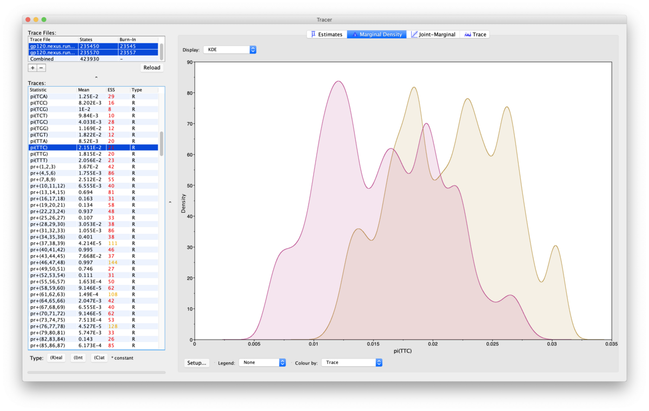Image resolution: width=649 pixels, height=411 pixels.
Task: Click the progress bar under the traces panel
Action: 96,372
